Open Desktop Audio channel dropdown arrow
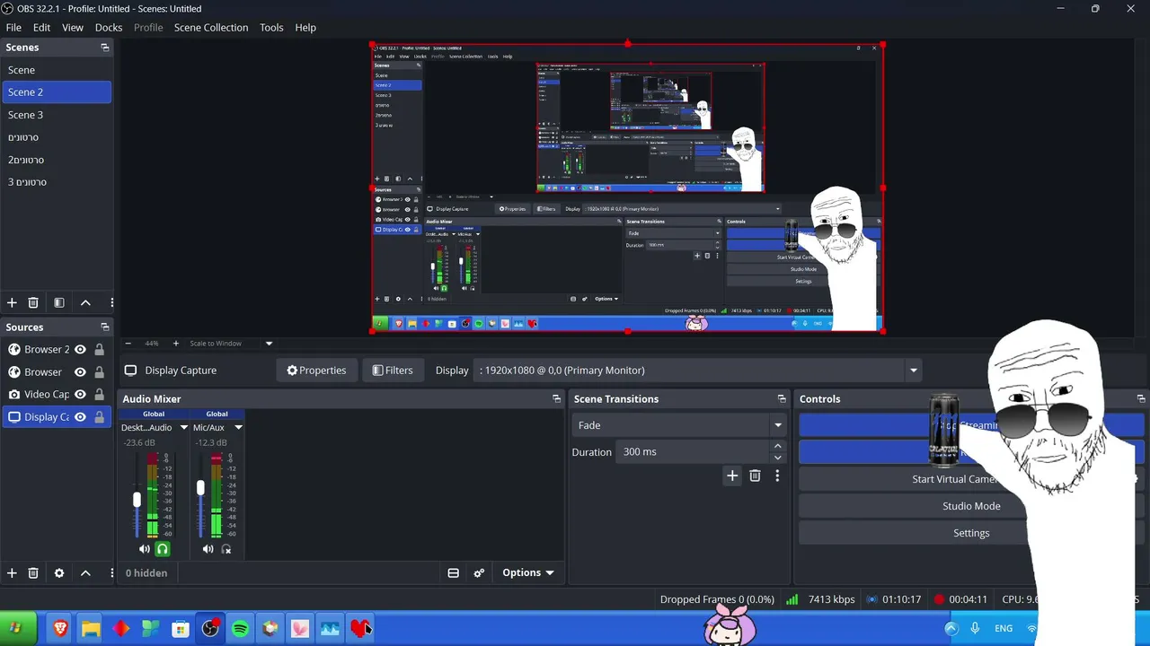1150x646 pixels. (x=183, y=428)
